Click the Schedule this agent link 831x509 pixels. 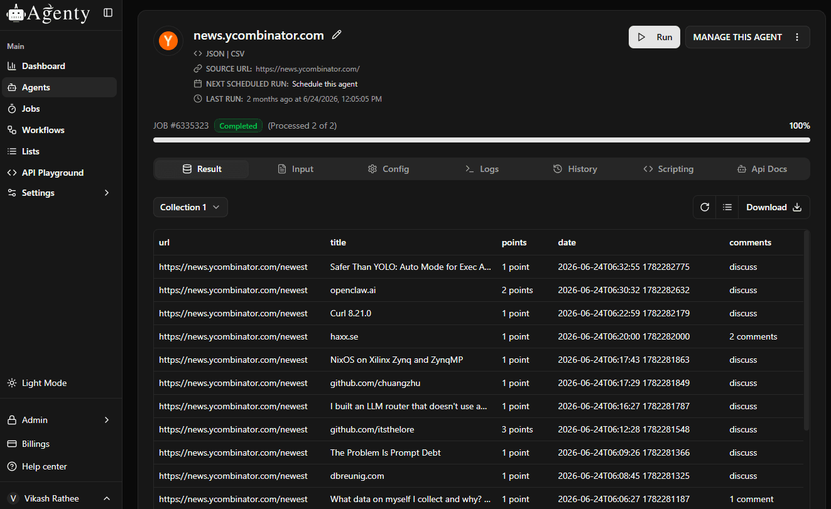coord(325,83)
